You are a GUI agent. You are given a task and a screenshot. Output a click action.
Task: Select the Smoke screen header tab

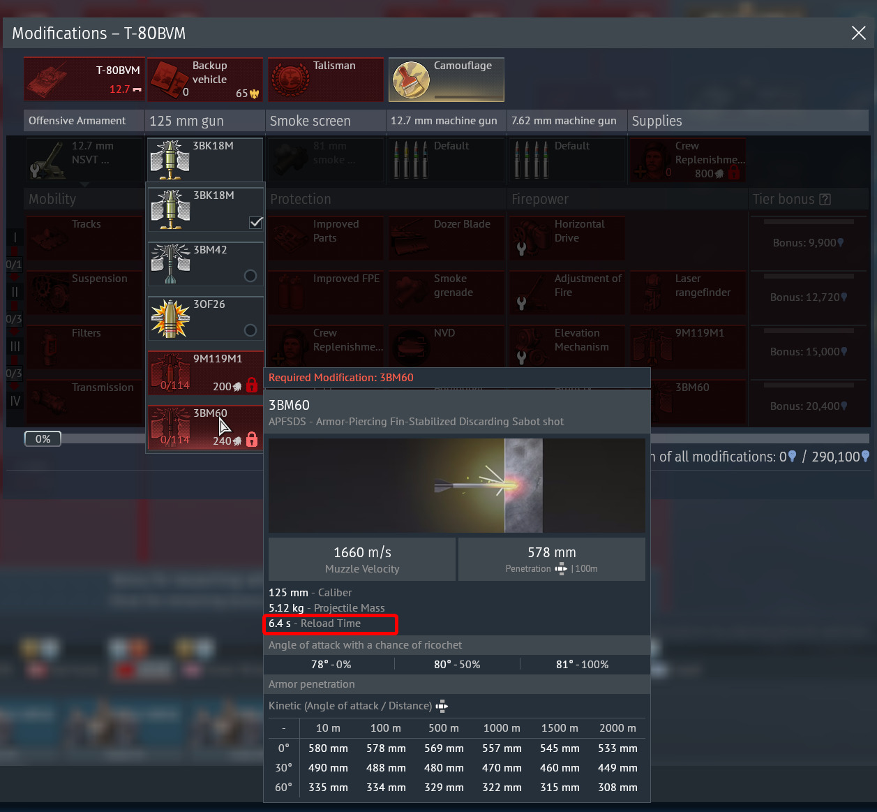[326, 121]
